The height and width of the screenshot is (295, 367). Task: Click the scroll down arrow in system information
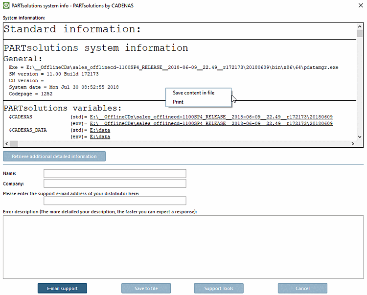coord(360,137)
